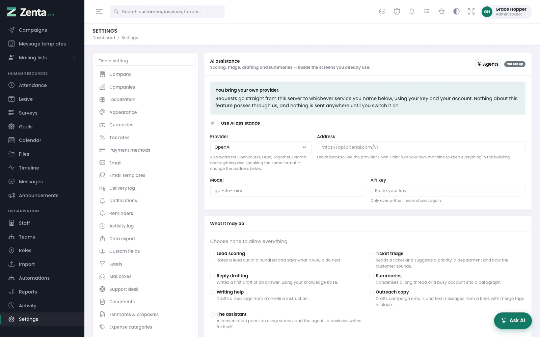
Task: Open the alarm clock reminders icon
Action: coord(397,12)
